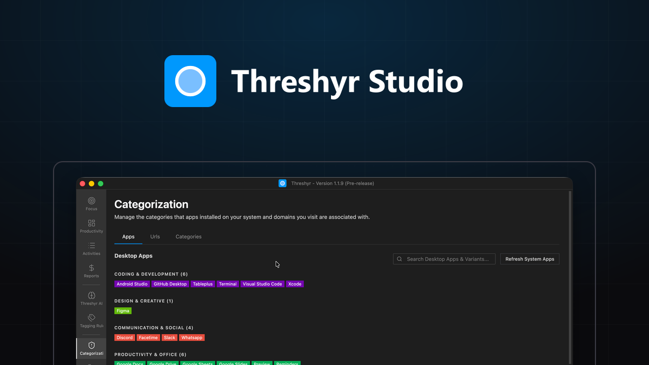Select the Whatsapp app tag
Image resolution: width=649 pixels, height=365 pixels.
(192, 337)
